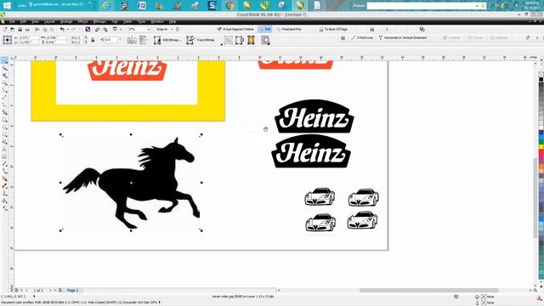
Task: Select the Rectangle tool in toolbox
Action: (4, 120)
